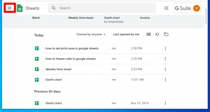The image size is (210, 112).
Task: Open more options for 10:01 AM Gantt chart
Action: [x=165, y=80]
